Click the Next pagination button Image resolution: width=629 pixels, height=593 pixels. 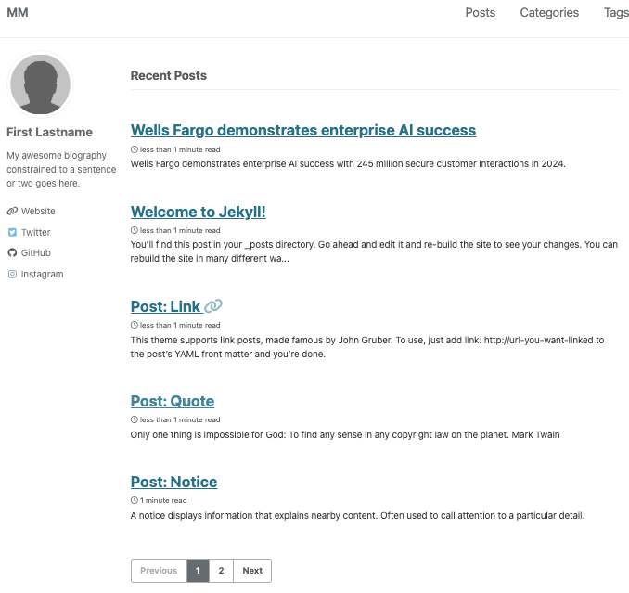click(252, 571)
